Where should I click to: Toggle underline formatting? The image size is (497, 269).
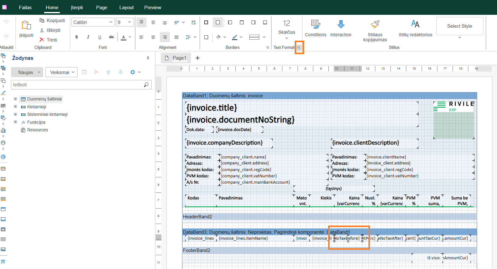[x=100, y=37]
